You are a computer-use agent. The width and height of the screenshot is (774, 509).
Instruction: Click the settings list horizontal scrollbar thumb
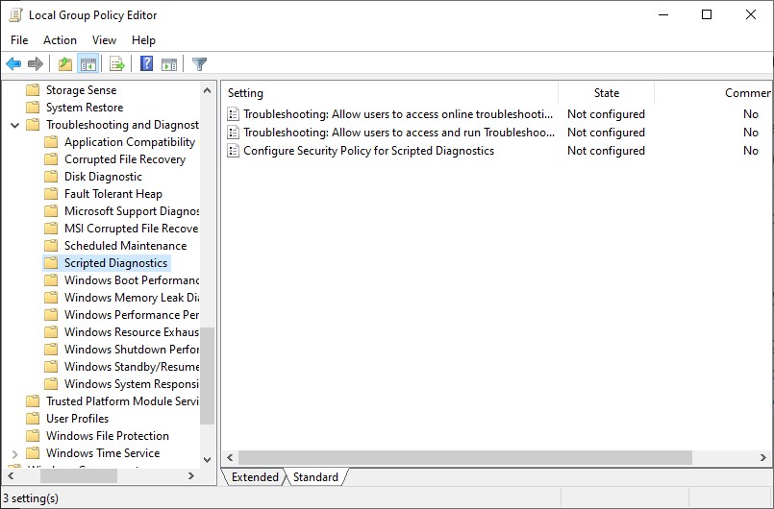[465, 457]
